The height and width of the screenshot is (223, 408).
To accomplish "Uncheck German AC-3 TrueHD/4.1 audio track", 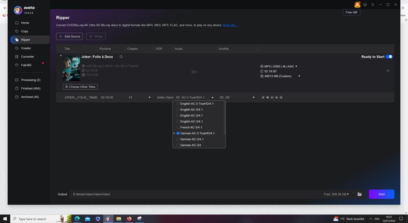I will coord(178,133).
